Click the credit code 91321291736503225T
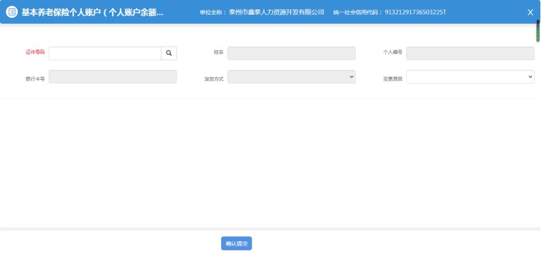Screen dimensions: 541x257 415,12
